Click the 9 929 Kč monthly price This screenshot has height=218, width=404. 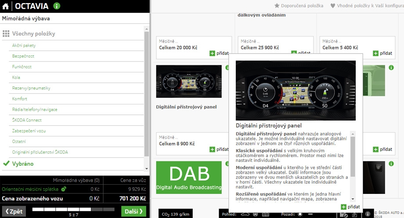[137, 189]
